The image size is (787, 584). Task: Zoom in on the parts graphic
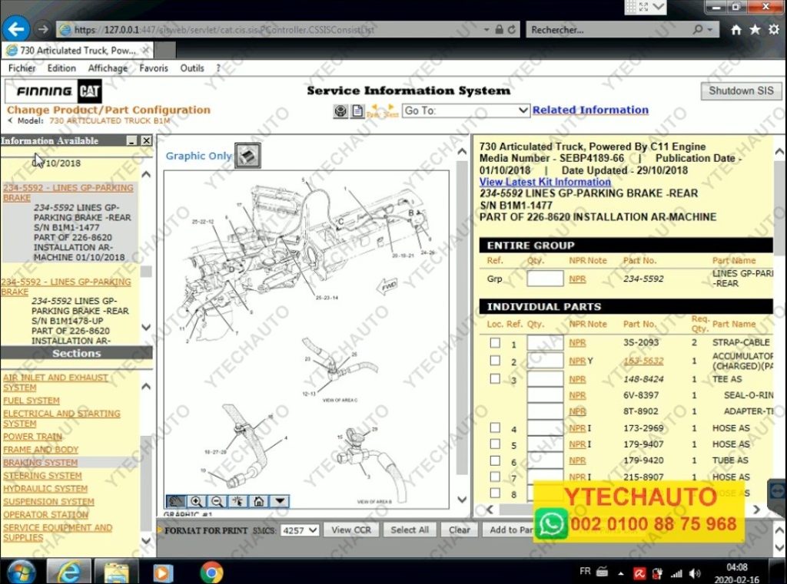196,501
